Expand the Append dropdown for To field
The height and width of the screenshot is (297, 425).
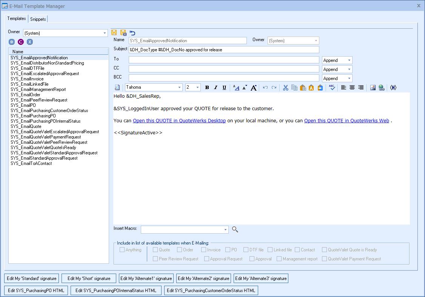pos(349,60)
